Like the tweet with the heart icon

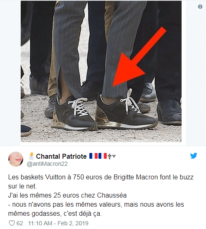[12, 223]
